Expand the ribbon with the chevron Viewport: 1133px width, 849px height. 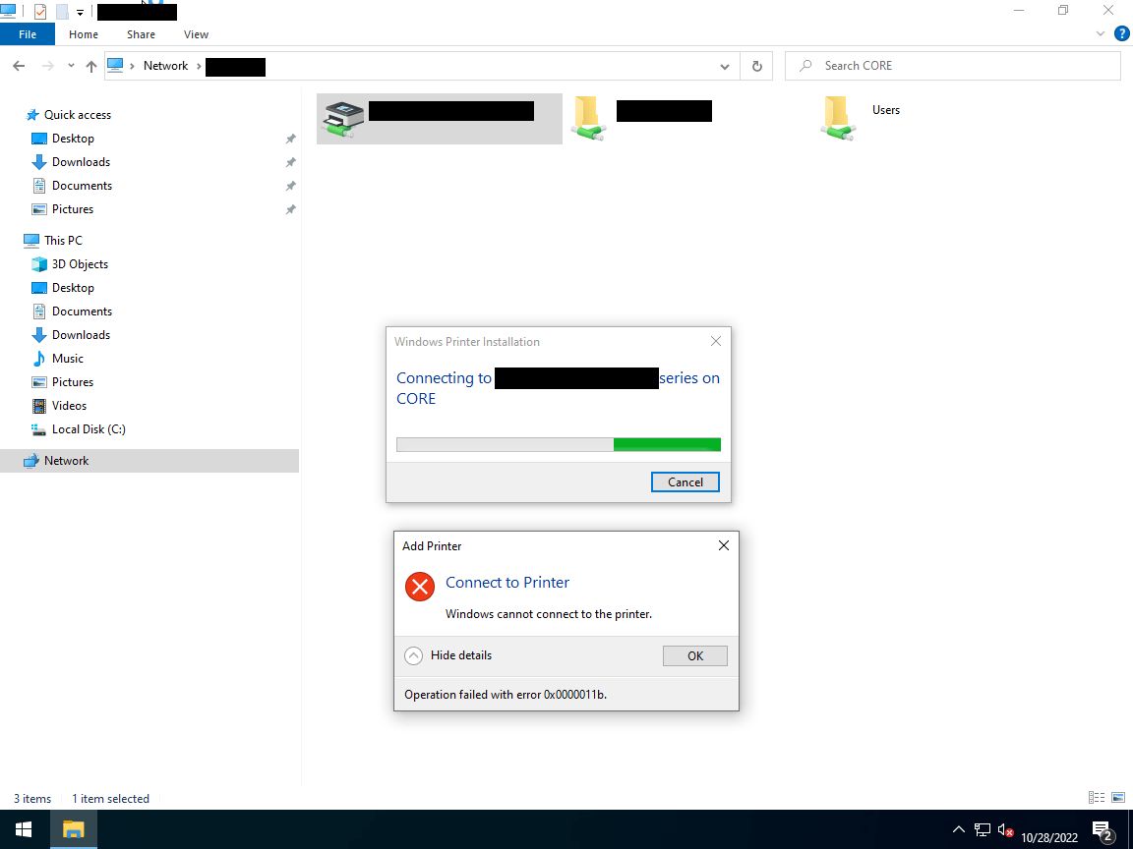coord(1101,34)
